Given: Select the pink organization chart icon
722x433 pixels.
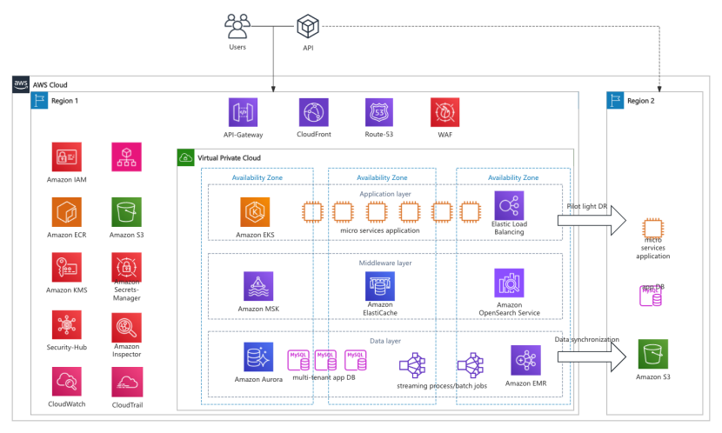Looking at the screenshot, I should pos(127,157).
